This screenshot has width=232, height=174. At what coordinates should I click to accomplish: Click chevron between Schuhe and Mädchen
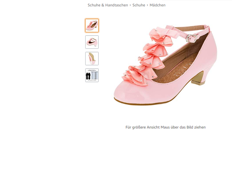[x=147, y=5]
